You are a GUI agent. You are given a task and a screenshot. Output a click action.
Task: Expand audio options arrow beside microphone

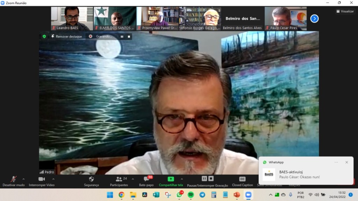pyautogui.click(x=23, y=179)
